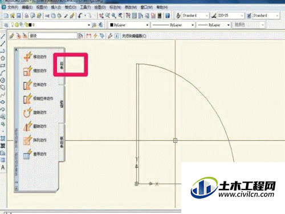Click the Edit or Create Block Definition icon
285x214 pixels.
[12, 36]
